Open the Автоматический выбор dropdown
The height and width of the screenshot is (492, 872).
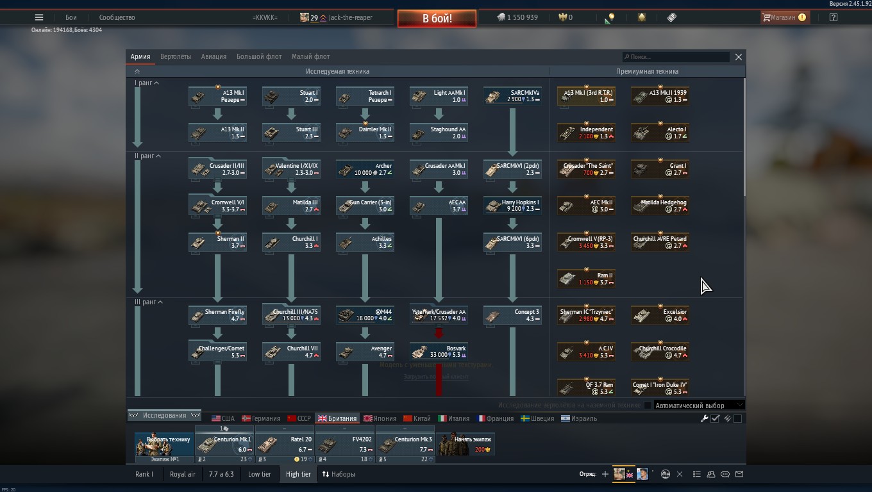(699, 405)
